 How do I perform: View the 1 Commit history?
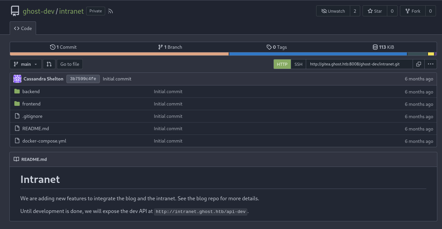click(63, 47)
